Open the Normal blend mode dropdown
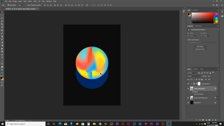The width and height of the screenshot is (224, 126). pos(194,76)
